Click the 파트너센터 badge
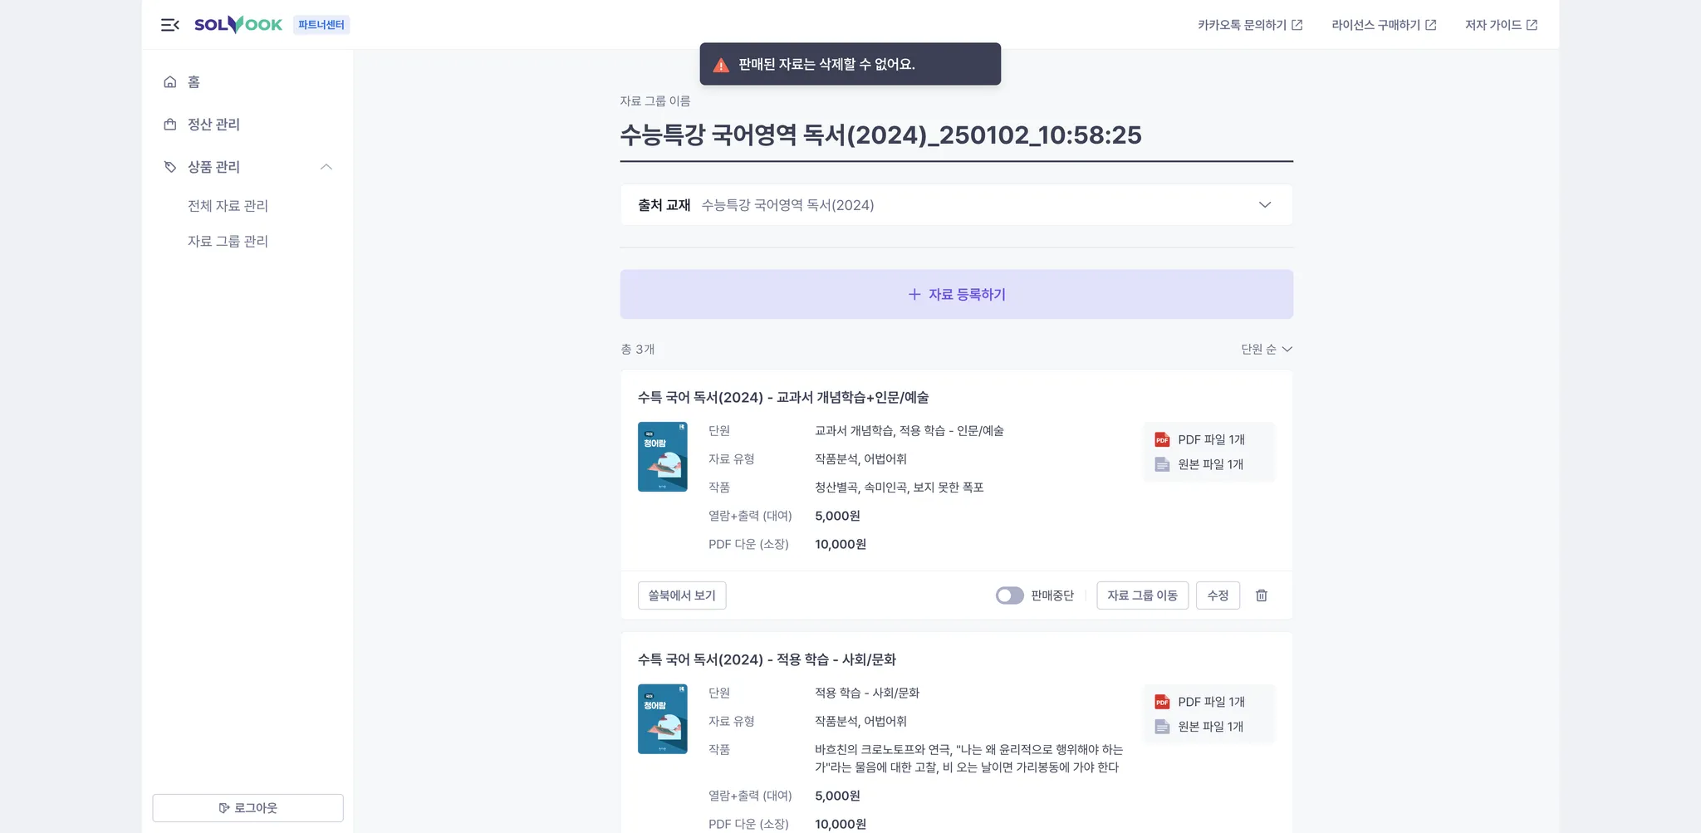This screenshot has height=833, width=1701. (x=321, y=25)
